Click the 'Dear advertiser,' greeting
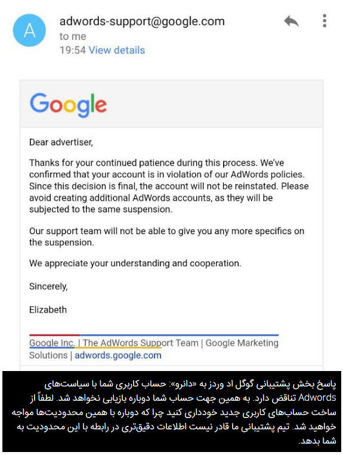 click(x=61, y=142)
